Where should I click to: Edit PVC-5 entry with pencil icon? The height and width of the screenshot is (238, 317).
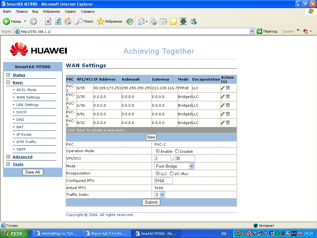pos(223,123)
